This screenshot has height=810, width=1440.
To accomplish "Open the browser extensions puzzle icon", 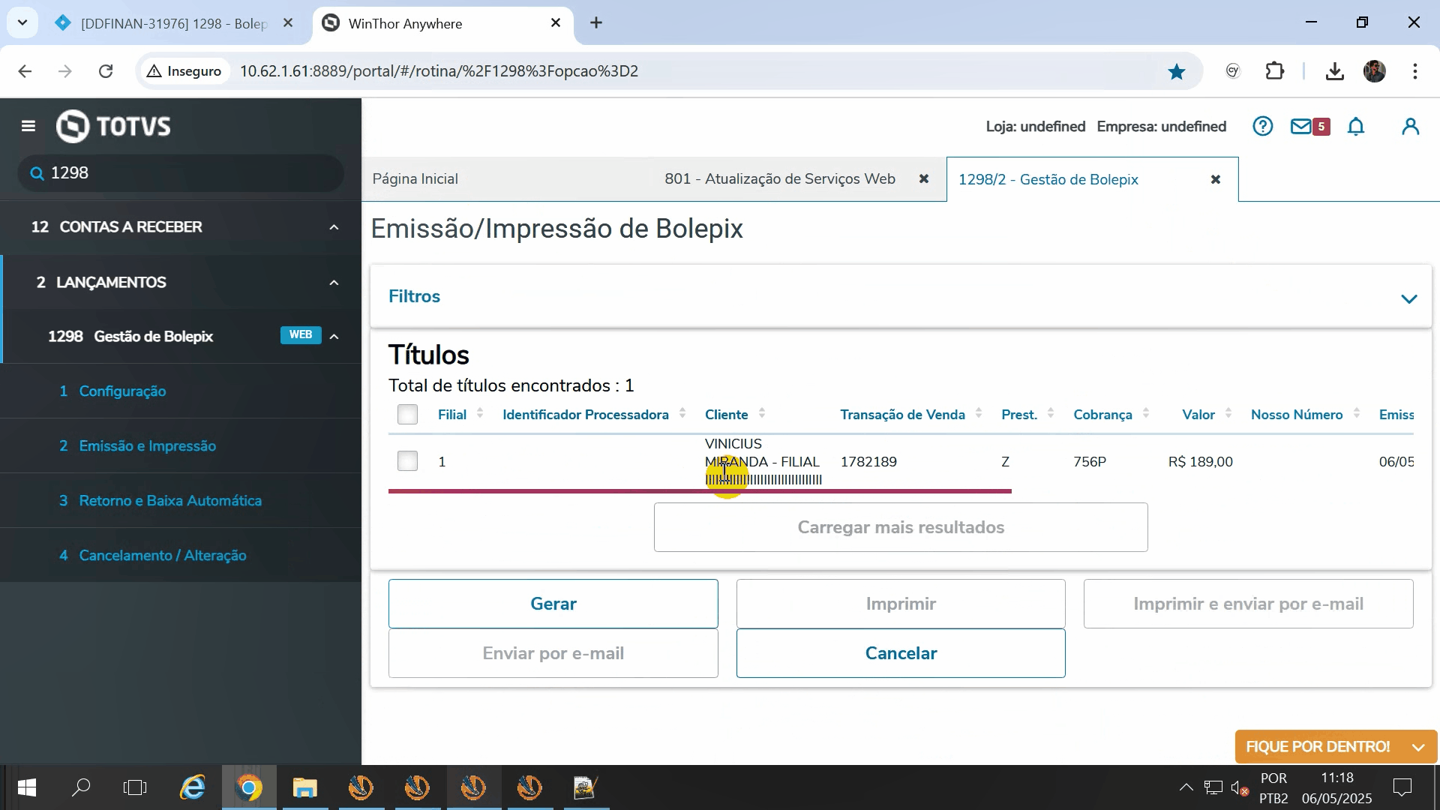I will coord(1274,71).
